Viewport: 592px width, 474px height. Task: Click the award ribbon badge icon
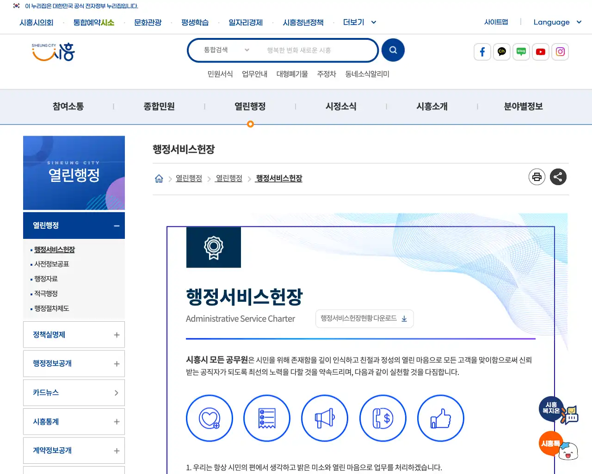[x=214, y=247]
